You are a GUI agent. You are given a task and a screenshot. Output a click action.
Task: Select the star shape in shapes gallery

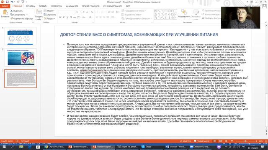[173, 17]
